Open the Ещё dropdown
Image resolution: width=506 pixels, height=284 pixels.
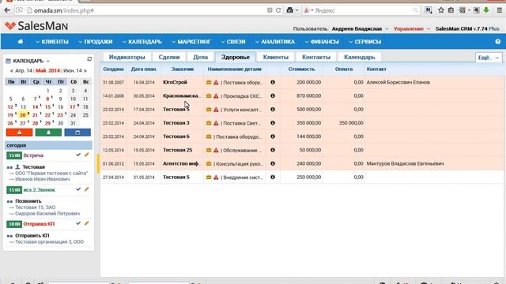(489, 58)
